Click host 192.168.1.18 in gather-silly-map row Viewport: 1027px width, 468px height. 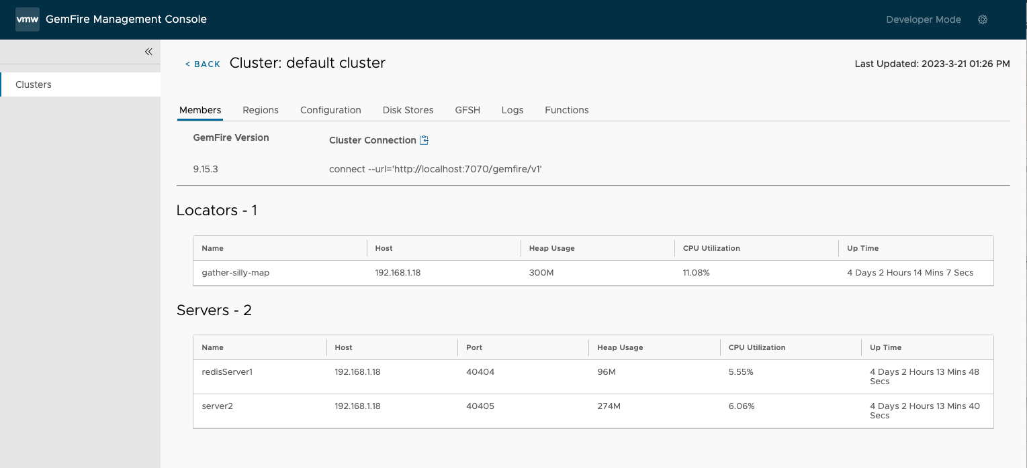point(398,272)
